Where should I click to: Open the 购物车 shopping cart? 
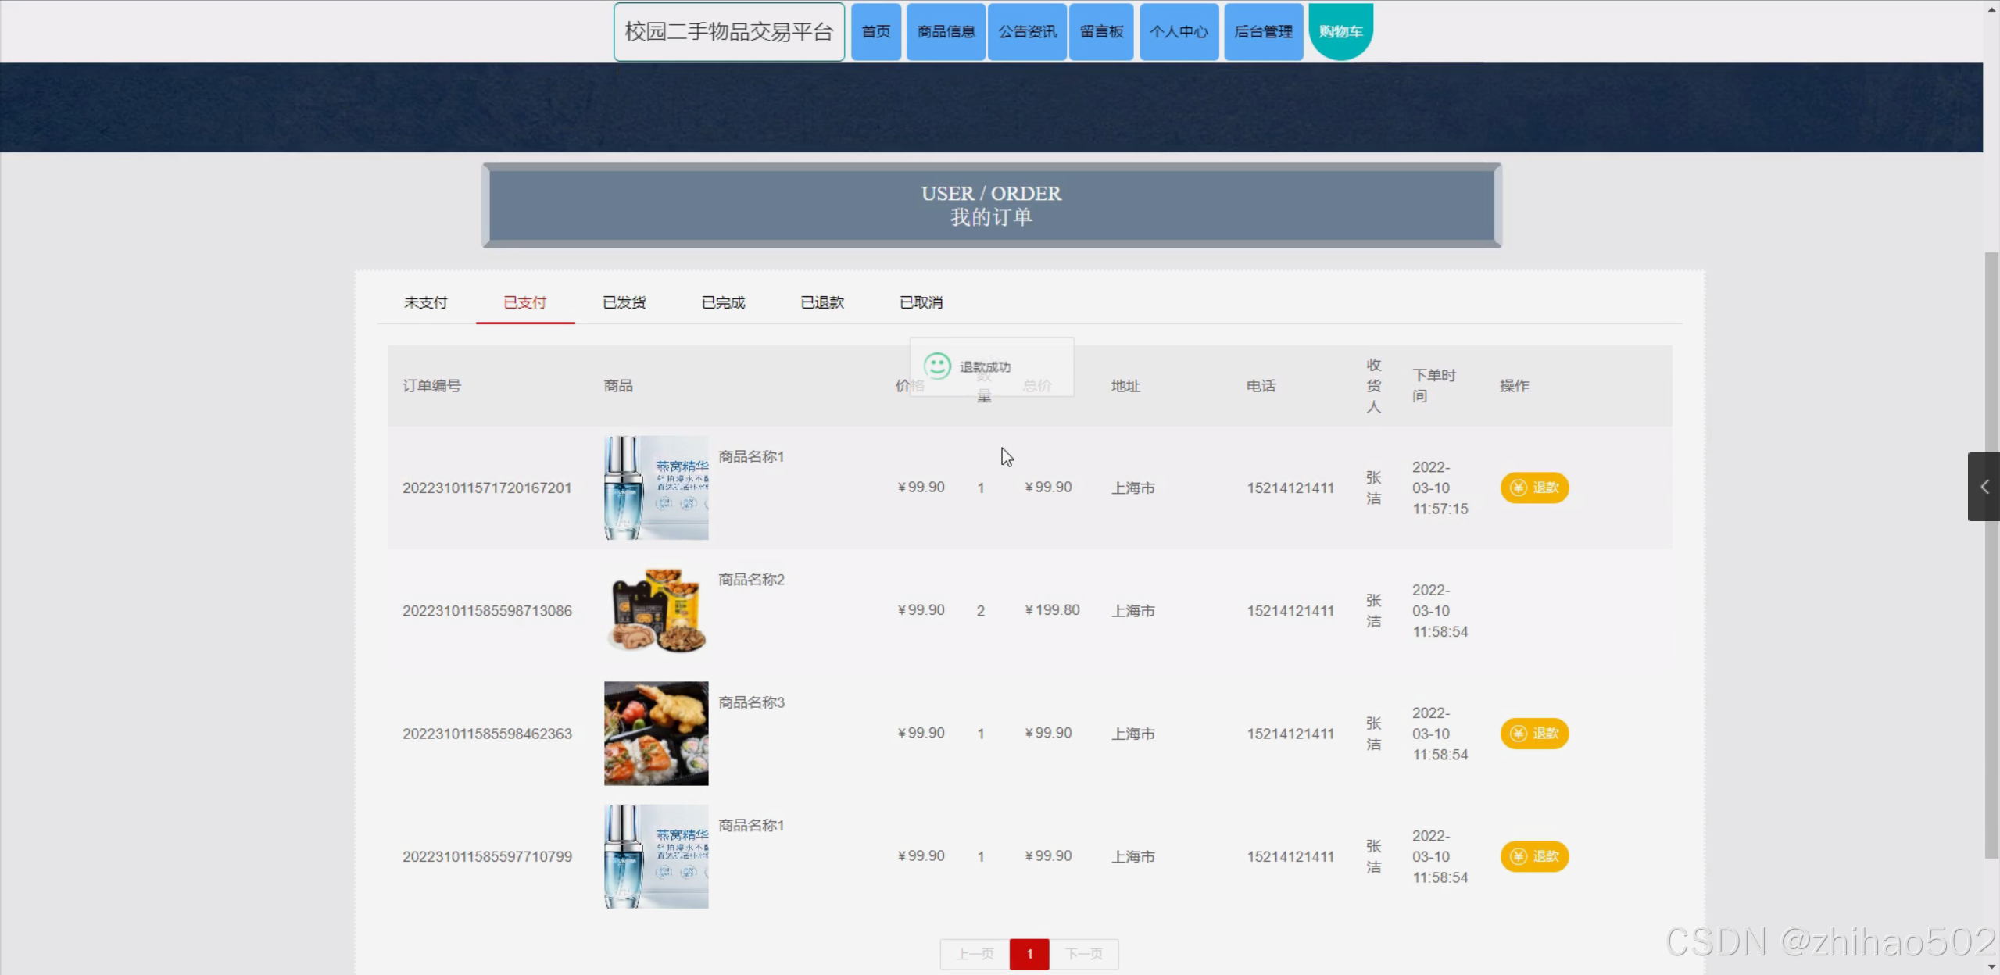pyautogui.click(x=1340, y=31)
